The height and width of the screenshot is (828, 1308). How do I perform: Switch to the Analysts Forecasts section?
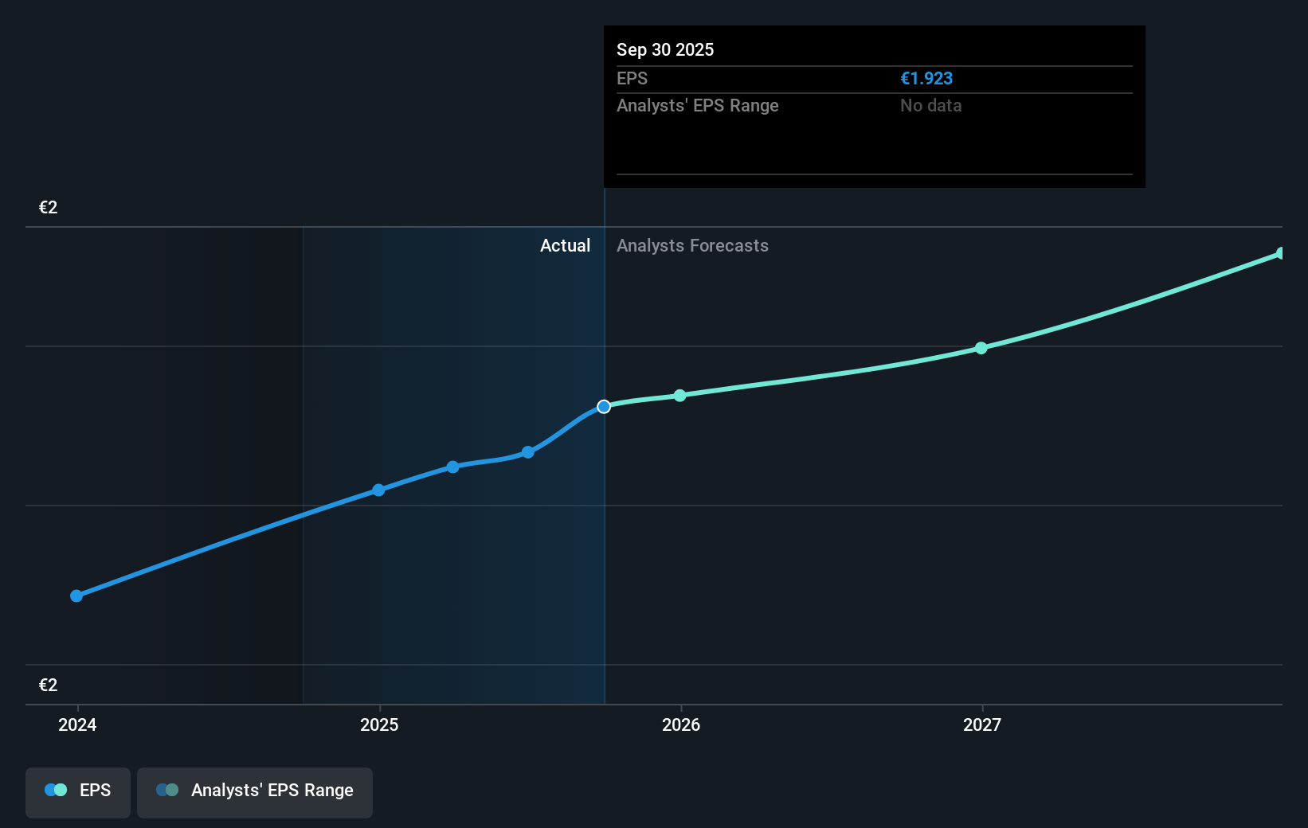click(692, 245)
